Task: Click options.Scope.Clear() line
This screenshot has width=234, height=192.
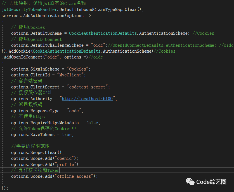Action: click(x=38, y=153)
